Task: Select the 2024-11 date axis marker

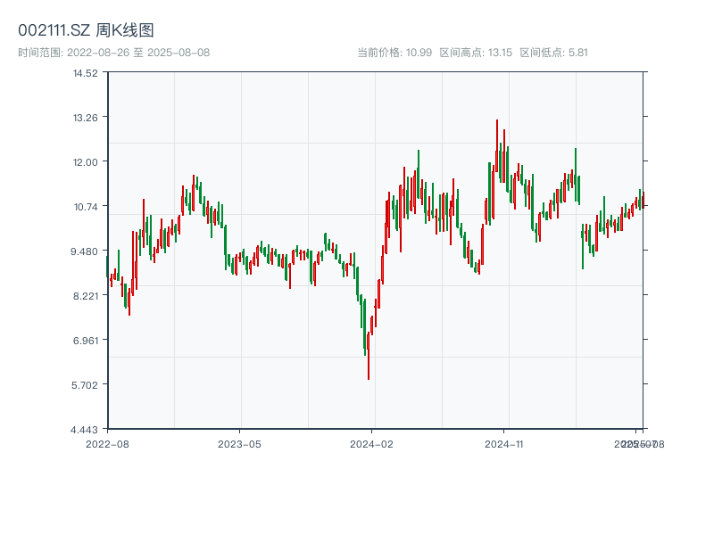Action: (503, 443)
